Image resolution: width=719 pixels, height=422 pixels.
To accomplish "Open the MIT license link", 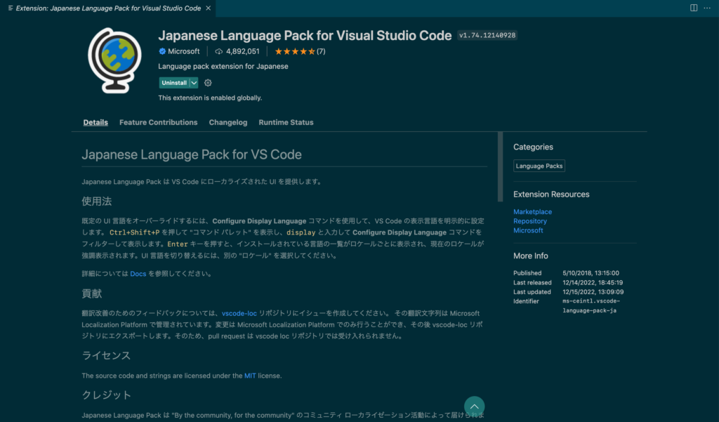I will point(250,376).
